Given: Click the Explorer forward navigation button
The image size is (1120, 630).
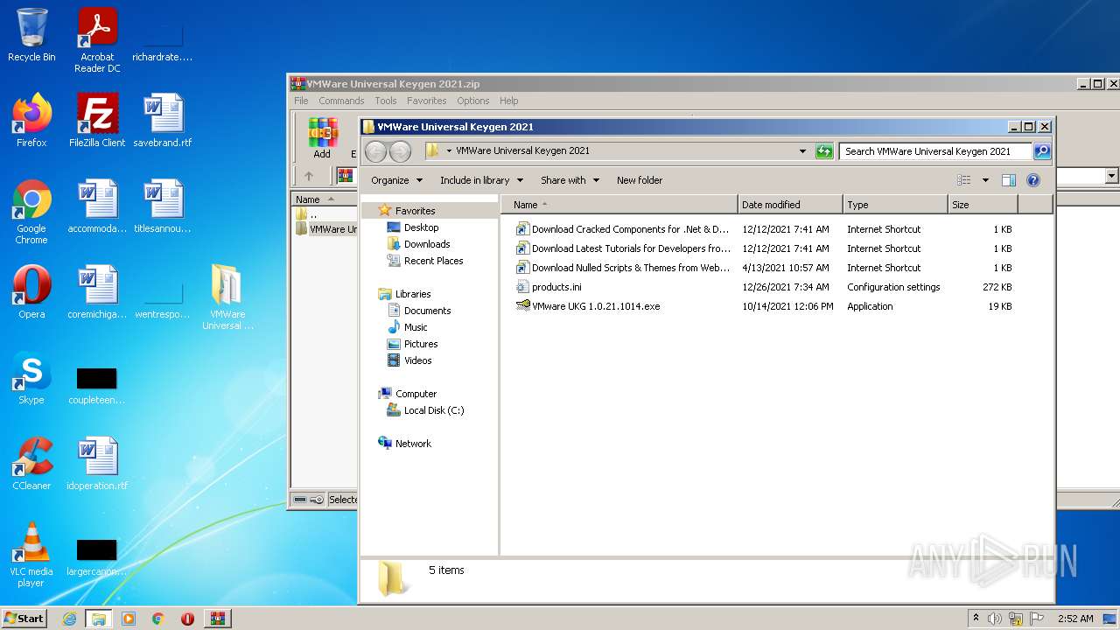Looking at the screenshot, I should [x=400, y=151].
